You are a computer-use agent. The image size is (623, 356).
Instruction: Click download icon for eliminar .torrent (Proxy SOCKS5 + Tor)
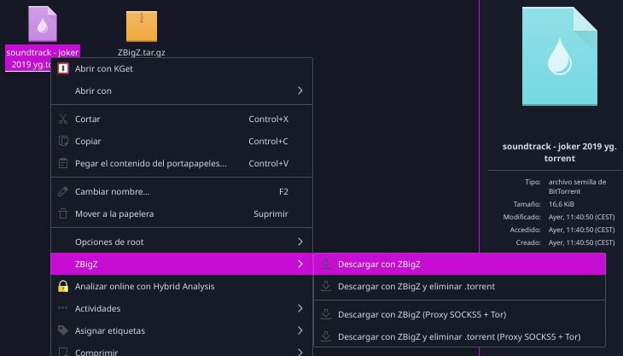(x=326, y=336)
